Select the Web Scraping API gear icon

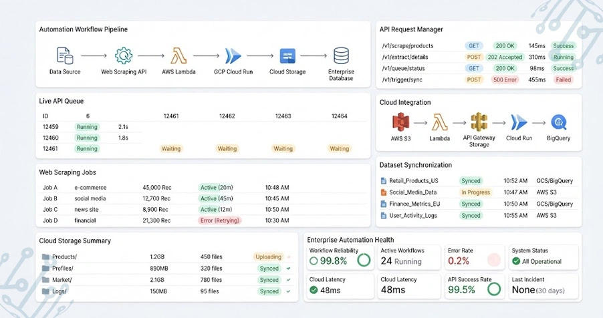pyautogui.click(x=124, y=55)
